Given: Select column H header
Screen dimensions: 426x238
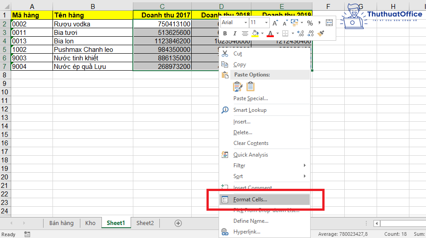Looking at the screenshot, I should pos(393,6).
